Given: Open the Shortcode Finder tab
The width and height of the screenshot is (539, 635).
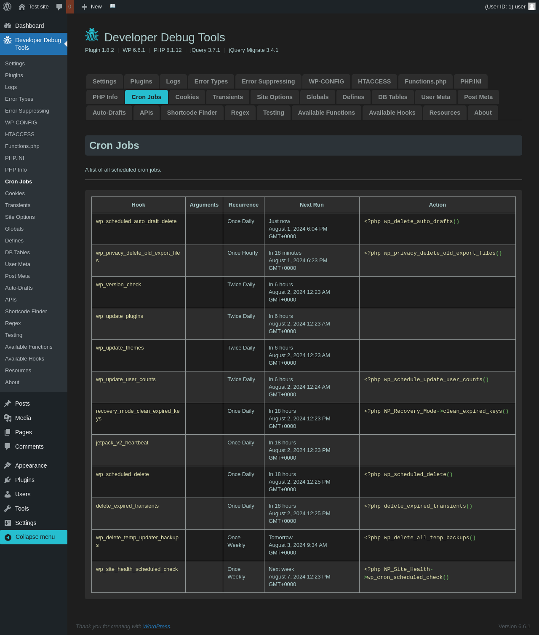Looking at the screenshot, I should tap(192, 113).
